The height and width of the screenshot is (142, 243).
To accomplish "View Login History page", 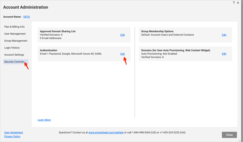I will 12,48.
